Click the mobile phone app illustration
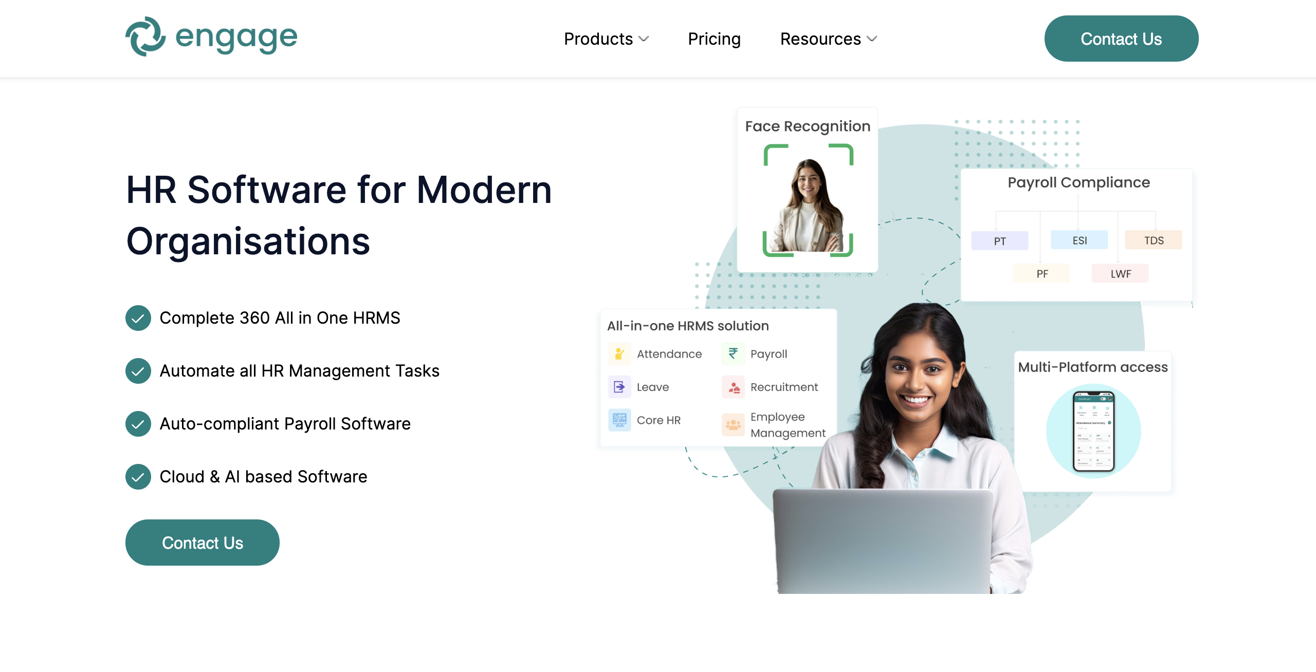1316x672 pixels. click(1093, 431)
